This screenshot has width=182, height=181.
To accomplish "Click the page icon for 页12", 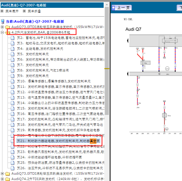I will (13, 92).
